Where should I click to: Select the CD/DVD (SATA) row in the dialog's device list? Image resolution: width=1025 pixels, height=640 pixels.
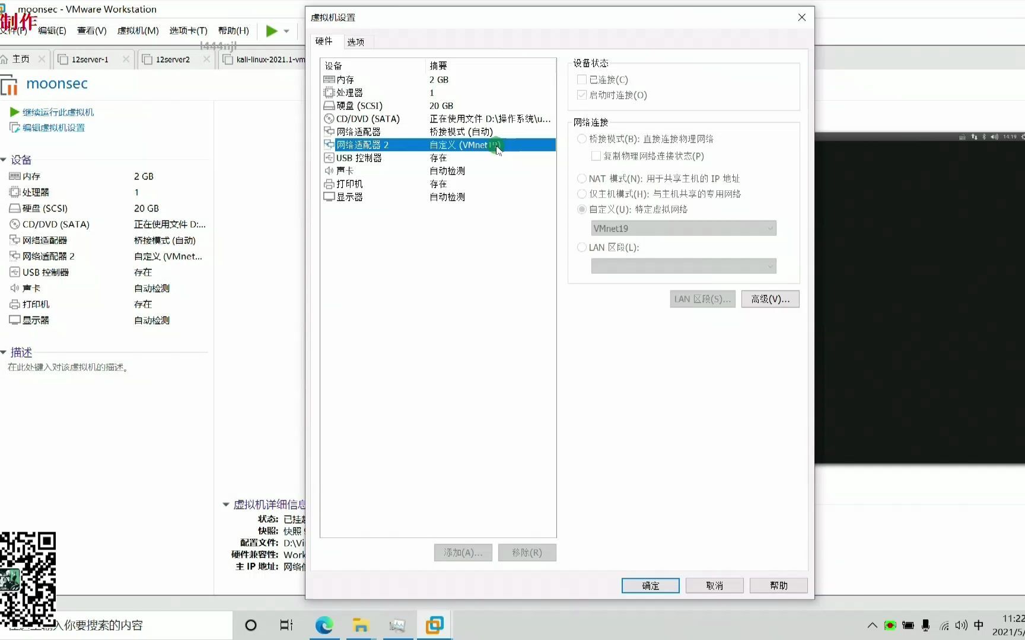point(438,119)
